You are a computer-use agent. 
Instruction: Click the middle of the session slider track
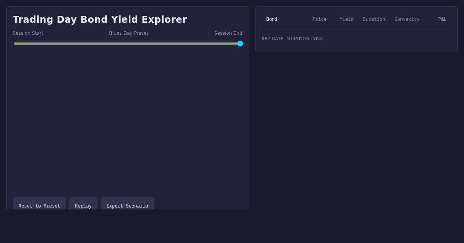tap(128, 44)
